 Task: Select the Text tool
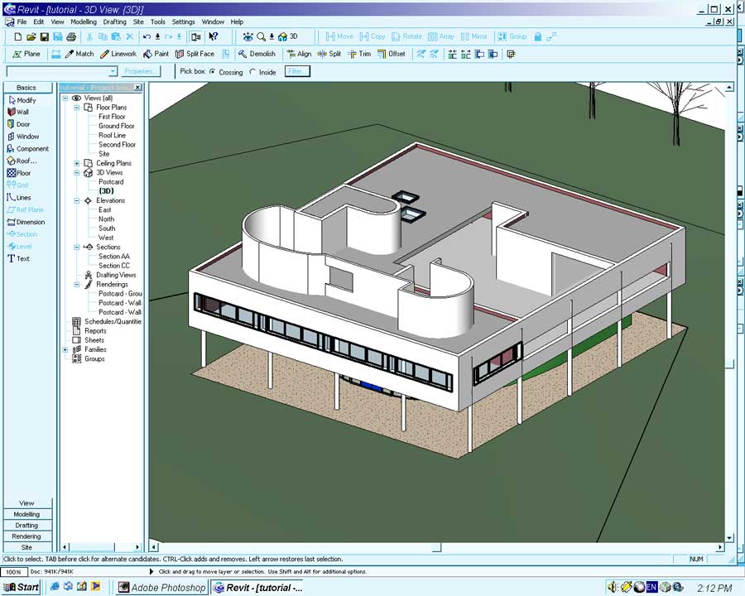(18, 259)
